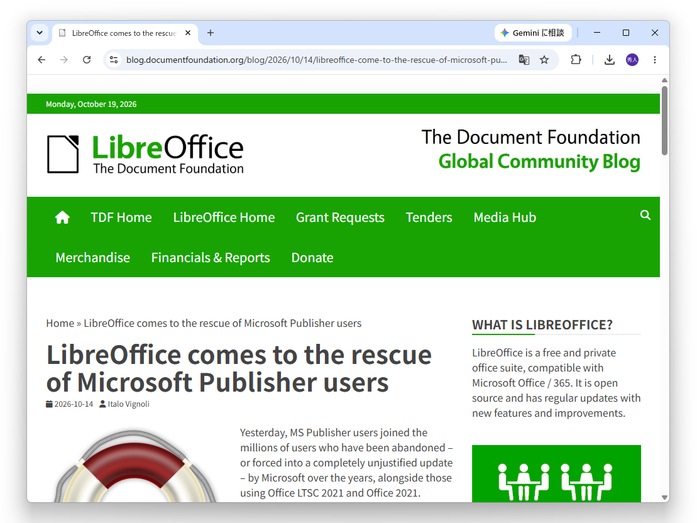
Task: Bookmark this page with the star
Action: (544, 60)
